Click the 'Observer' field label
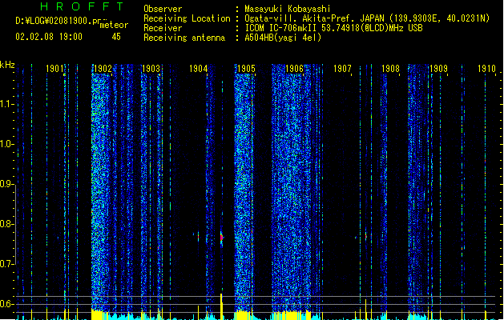 point(163,9)
